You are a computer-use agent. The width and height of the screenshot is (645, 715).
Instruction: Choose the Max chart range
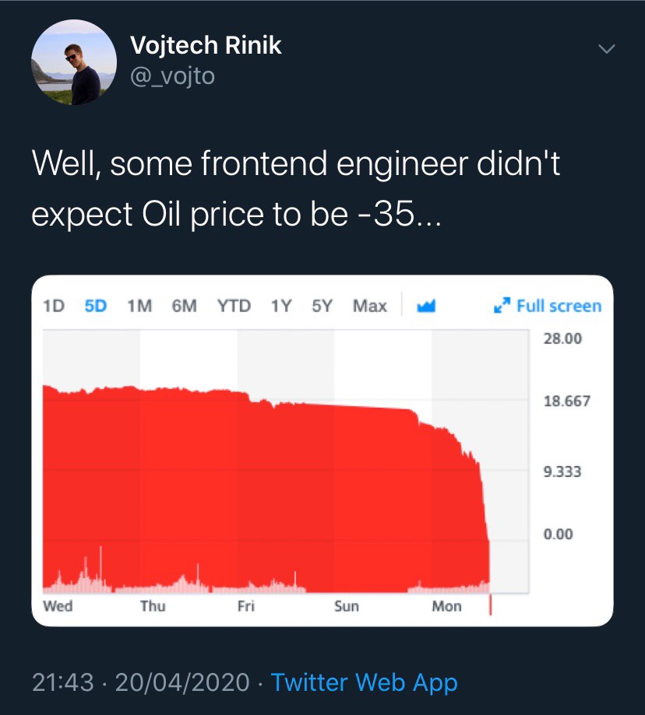369,306
